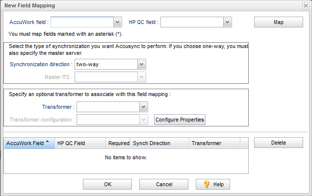Click into the Transformer input box
Viewport: 312px width, 196px height.
(107, 106)
